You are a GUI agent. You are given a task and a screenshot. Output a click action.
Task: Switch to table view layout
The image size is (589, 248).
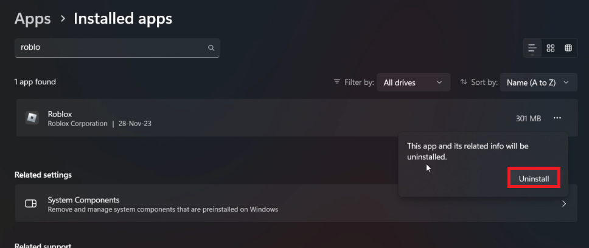tap(568, 48)
